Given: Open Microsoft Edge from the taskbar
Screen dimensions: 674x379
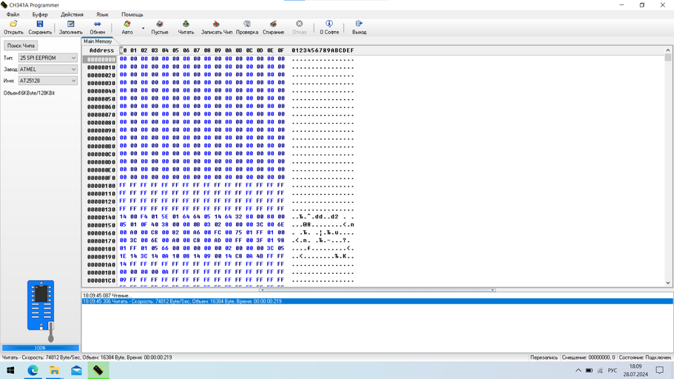Looking at the screenshot, I should [x=33, y=370].
